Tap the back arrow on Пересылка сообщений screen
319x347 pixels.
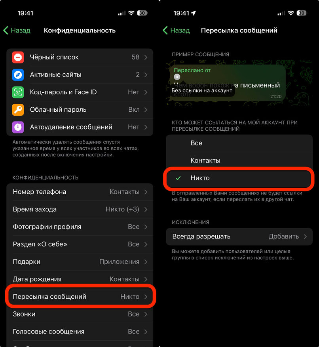coord(165,31)
